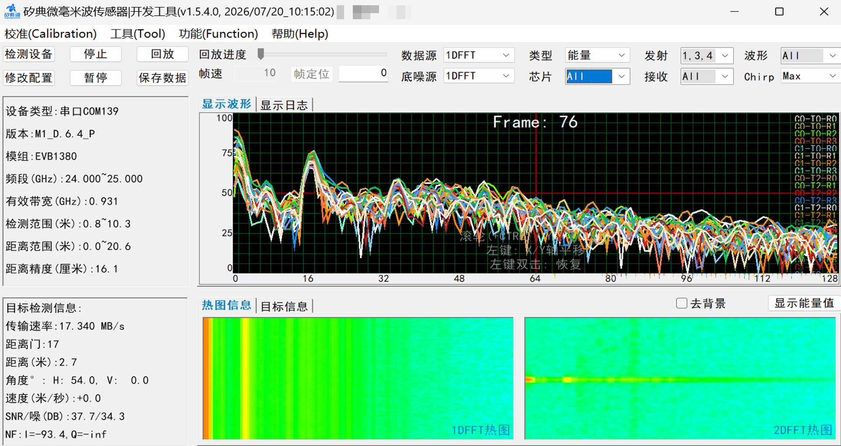Switch to the 显示日志 tab
Screen dimensions: 841x446
click(x=284, y=105)
